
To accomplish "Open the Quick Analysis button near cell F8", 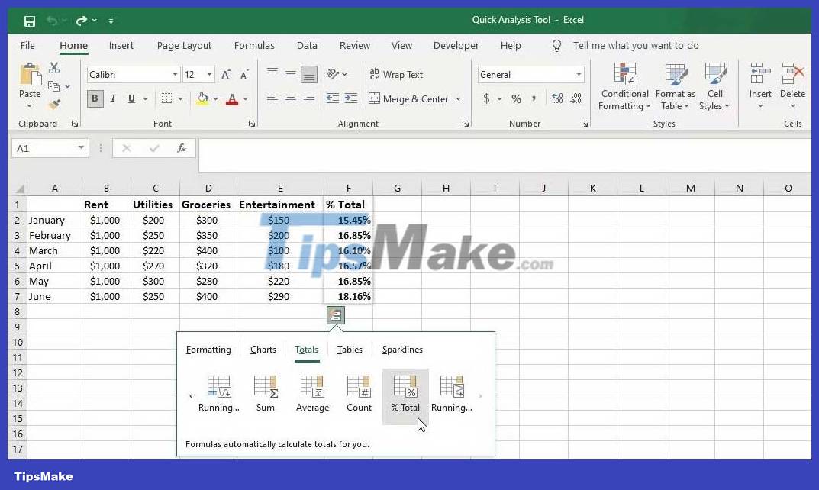I will point(336,314).
